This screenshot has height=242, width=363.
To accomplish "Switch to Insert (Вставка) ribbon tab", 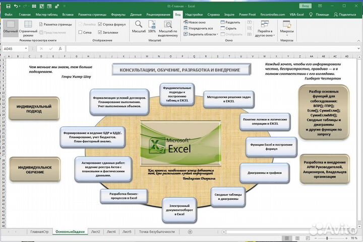I will coord(68,14).
